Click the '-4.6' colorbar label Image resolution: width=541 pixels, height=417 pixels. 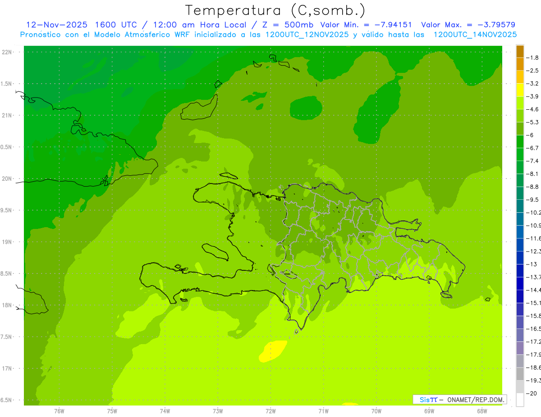(533, 109)
